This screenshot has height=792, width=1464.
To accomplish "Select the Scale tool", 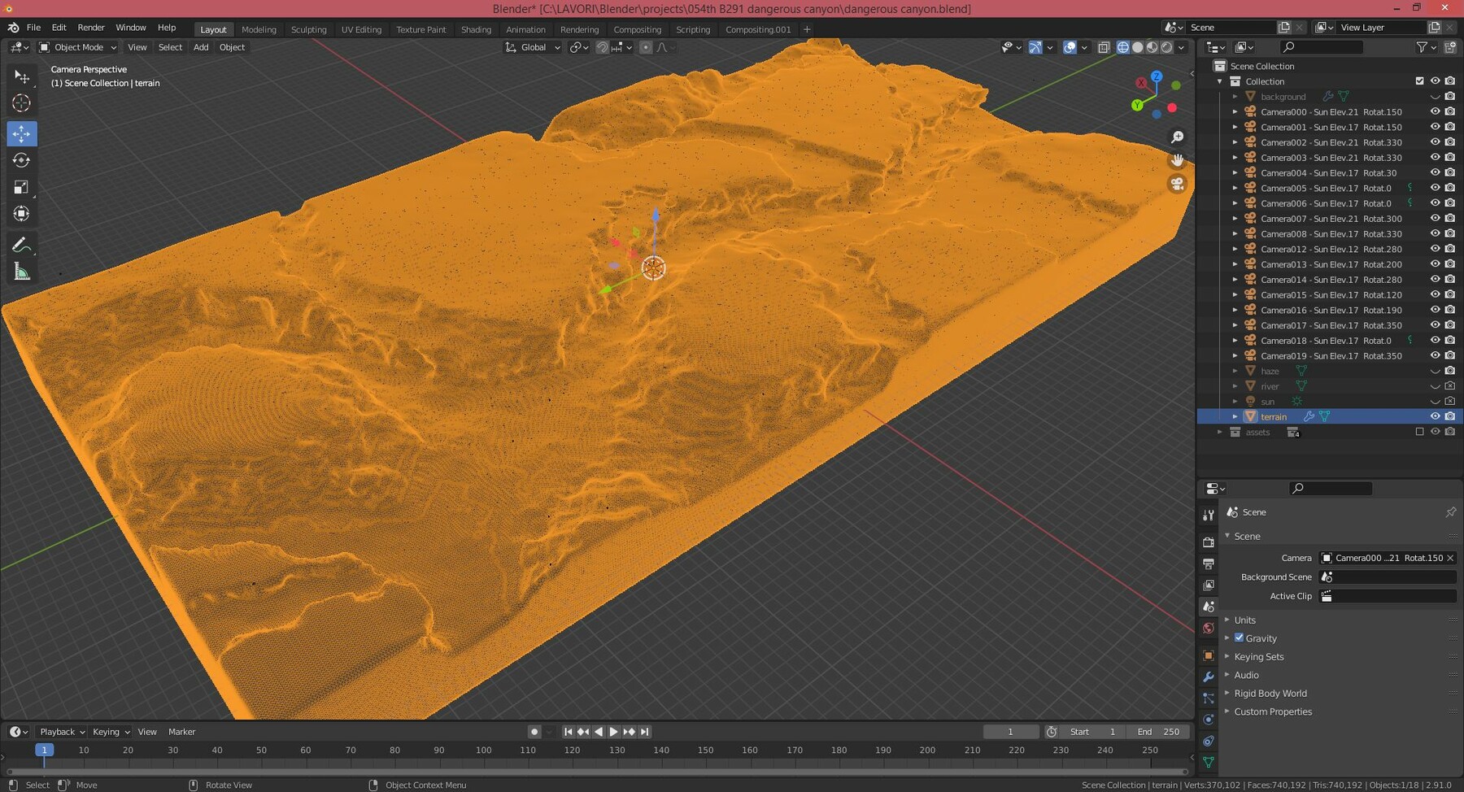I will click(22, 187).
